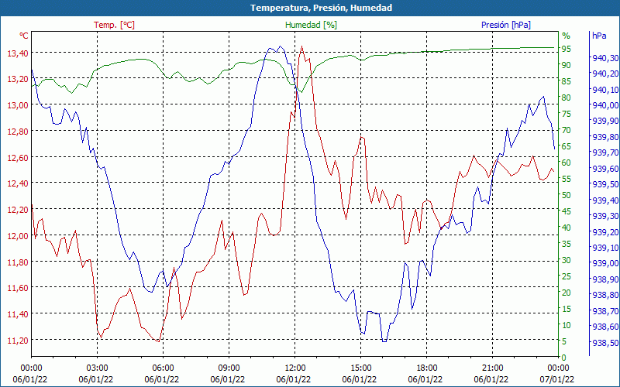Click the "°C" unit label on temperature axis
The height and width of the screenshot is (387, 620).
point(24,36)
